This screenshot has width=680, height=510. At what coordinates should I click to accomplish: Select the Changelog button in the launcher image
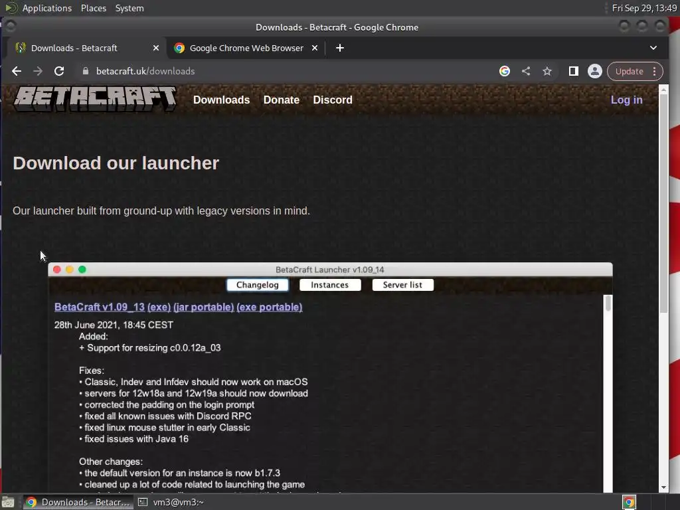click(257, 285)
